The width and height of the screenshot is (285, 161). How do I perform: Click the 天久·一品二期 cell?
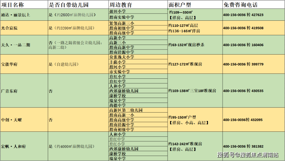24,45
